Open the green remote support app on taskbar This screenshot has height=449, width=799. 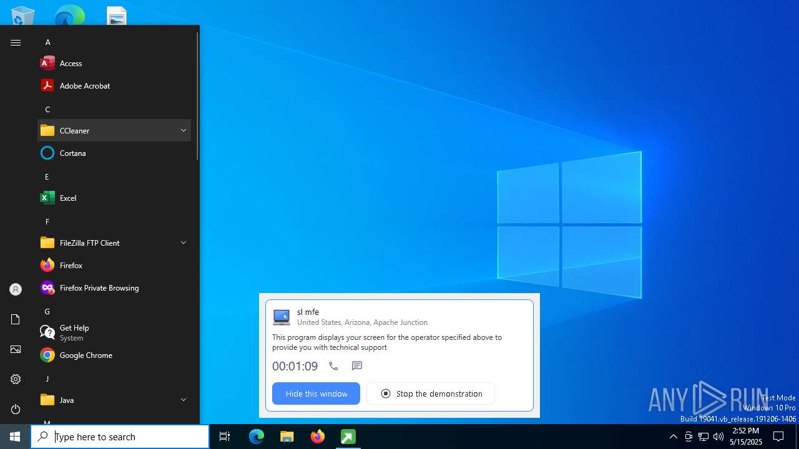click(x=348, y=437)
